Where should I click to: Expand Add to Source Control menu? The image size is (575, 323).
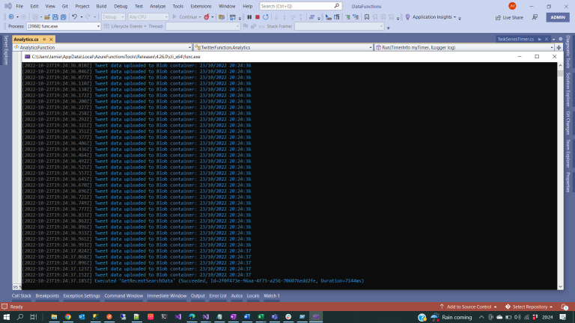pyautogui.click(x=469, y=307)
